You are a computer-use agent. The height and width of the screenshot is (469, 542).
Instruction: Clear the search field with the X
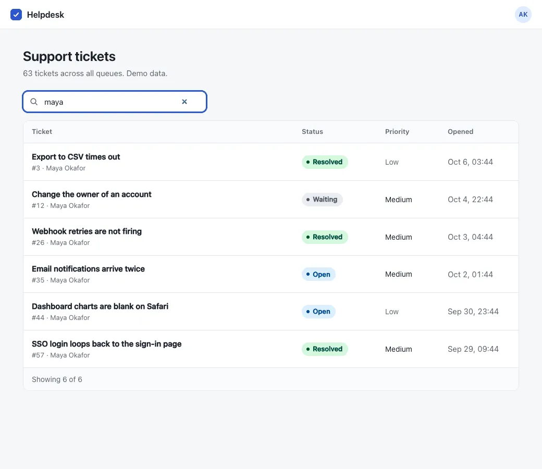tap(184, 102)
